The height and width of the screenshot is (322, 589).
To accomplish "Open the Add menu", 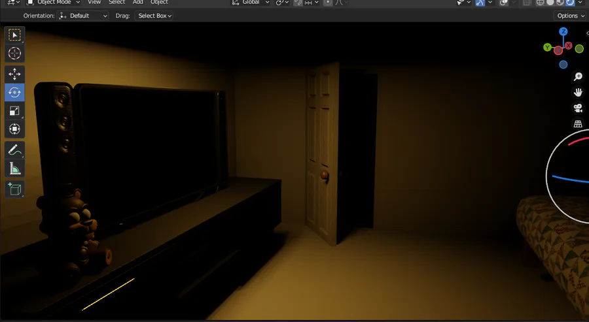I will [138, 3].
